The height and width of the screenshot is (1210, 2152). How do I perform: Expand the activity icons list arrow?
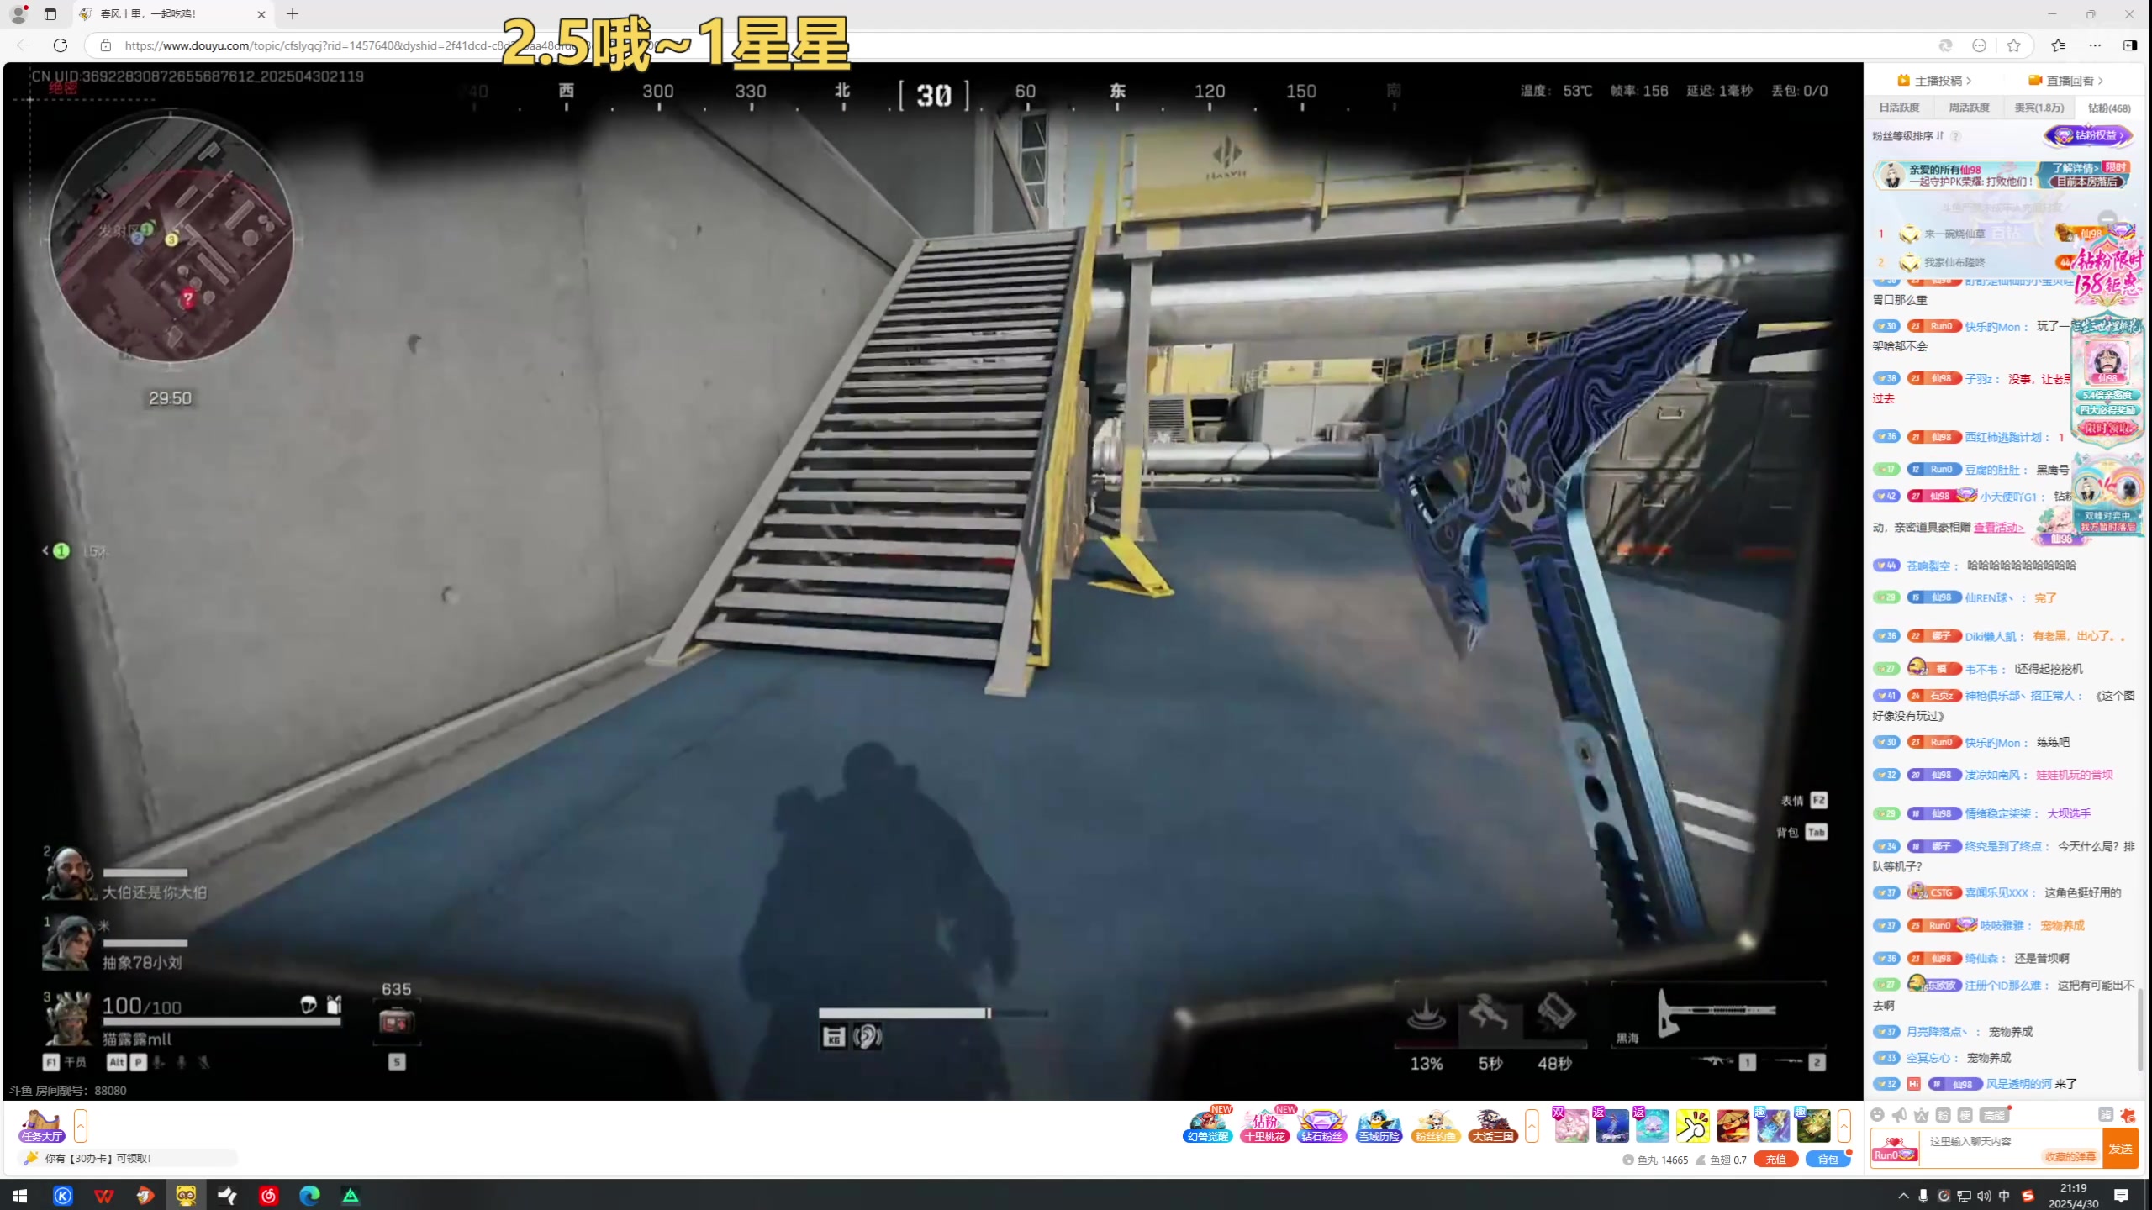point(1532,1126)
